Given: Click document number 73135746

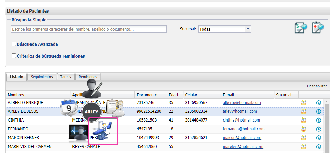Looking at the screenshot, I should point(146,103).
